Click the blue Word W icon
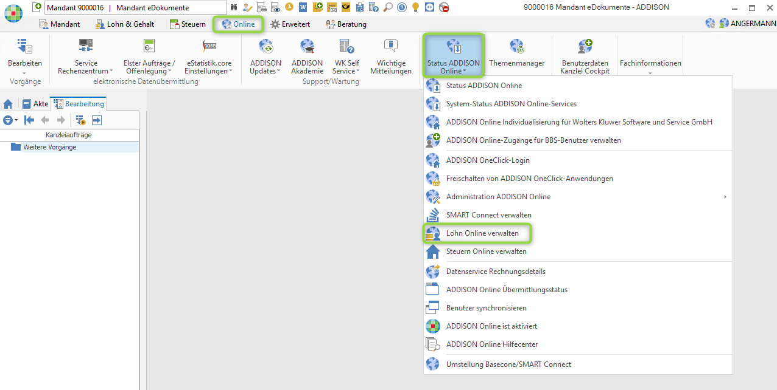 click(303, 7)
